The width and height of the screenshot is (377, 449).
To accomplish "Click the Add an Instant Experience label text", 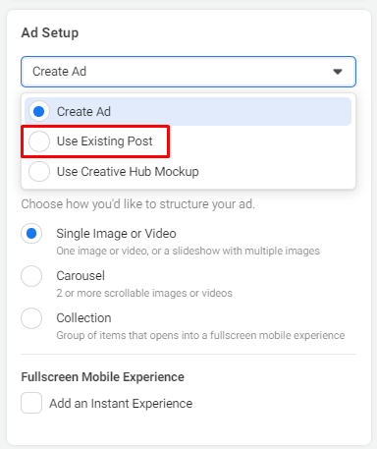I will click(121, 404).
